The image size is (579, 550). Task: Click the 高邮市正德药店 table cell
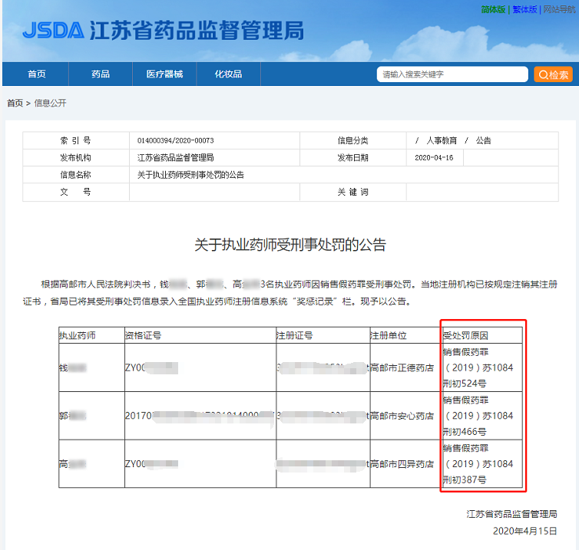click(402, 368)
